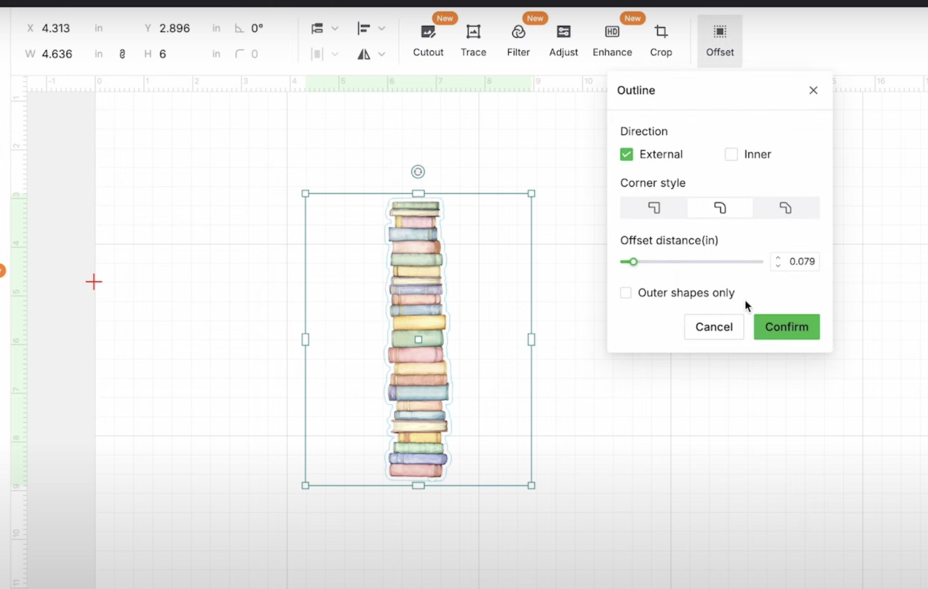The image size is (928, 589).
Task: Enable the Inner direction option
Action: tap(731, 154)
